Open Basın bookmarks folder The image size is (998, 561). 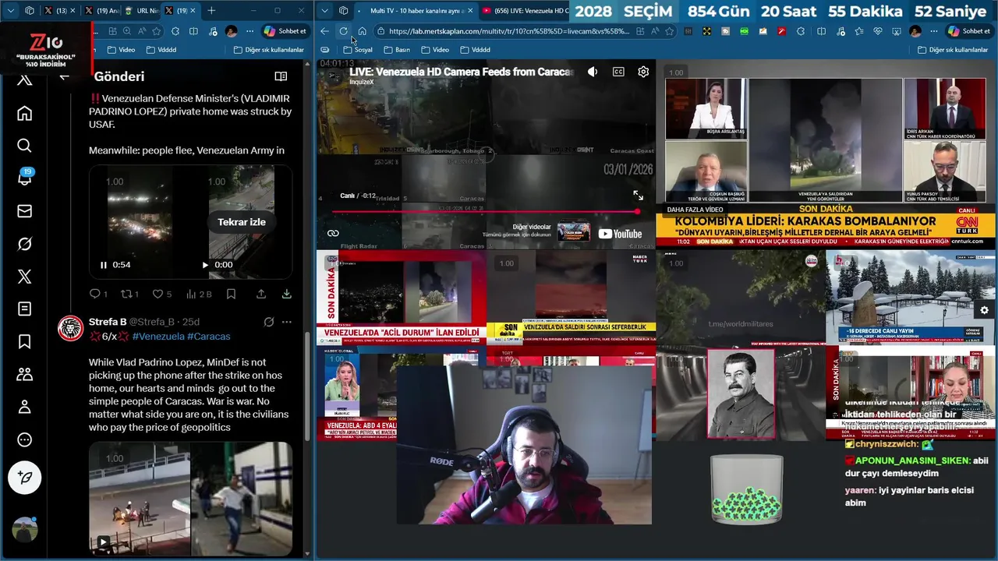coord(396,50)
